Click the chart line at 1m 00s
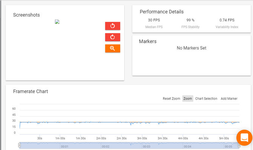 click(60, 122)
